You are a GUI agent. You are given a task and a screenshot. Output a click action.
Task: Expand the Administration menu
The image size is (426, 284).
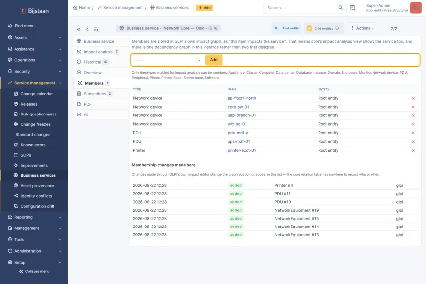click(x=34, y=251)
